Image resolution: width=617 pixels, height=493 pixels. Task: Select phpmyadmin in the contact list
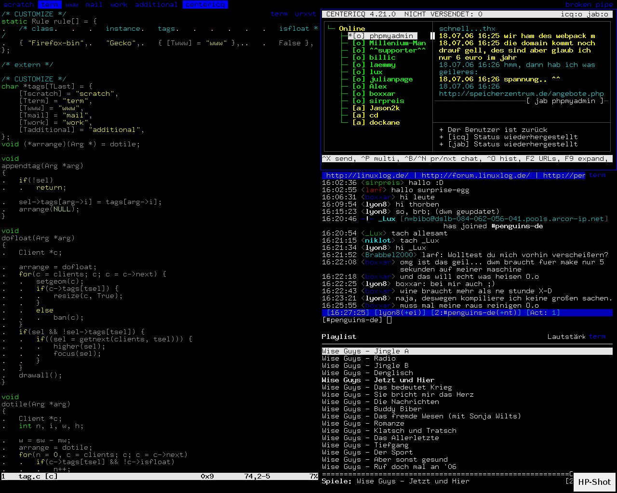(391, 36)
